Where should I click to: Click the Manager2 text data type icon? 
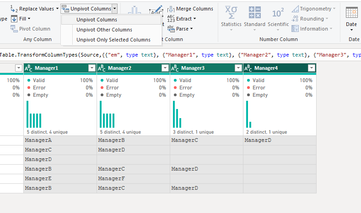[x=102, y=68]
